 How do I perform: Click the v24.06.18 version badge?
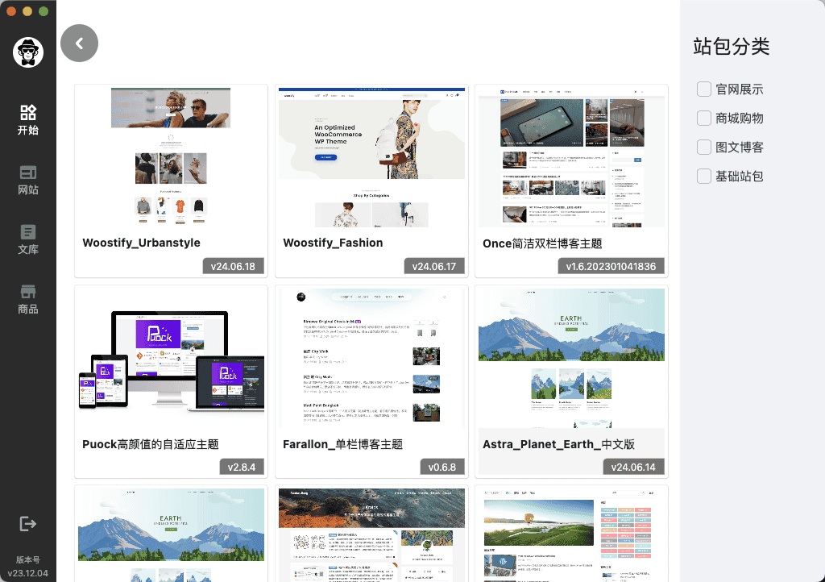233,266
